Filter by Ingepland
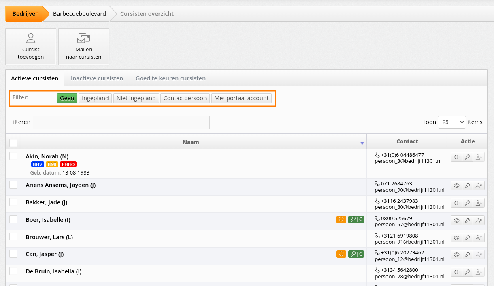 (x=96, y=98)
